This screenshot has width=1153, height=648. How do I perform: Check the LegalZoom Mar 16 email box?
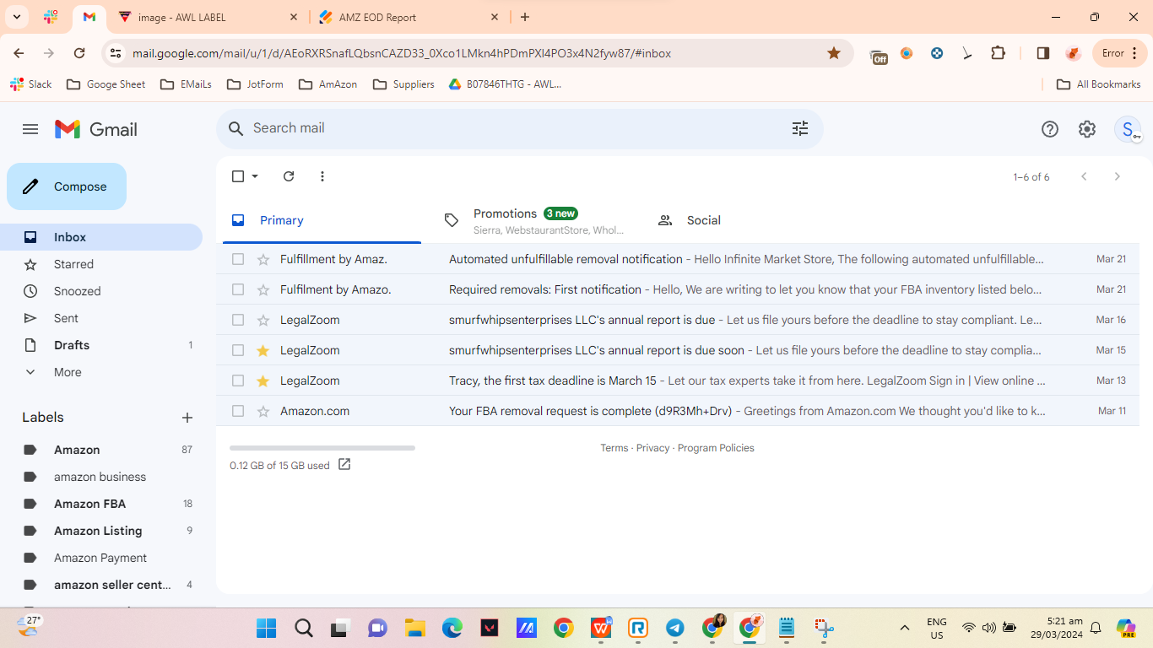coord(238,320)
